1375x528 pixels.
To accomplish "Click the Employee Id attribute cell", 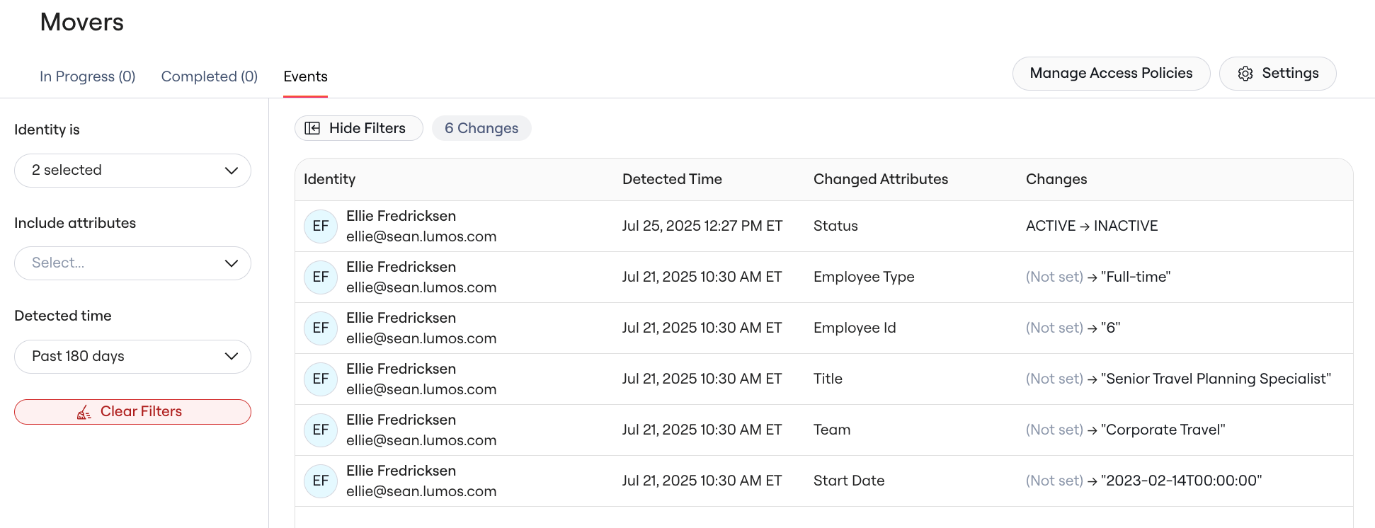I will tap(855, 328).
